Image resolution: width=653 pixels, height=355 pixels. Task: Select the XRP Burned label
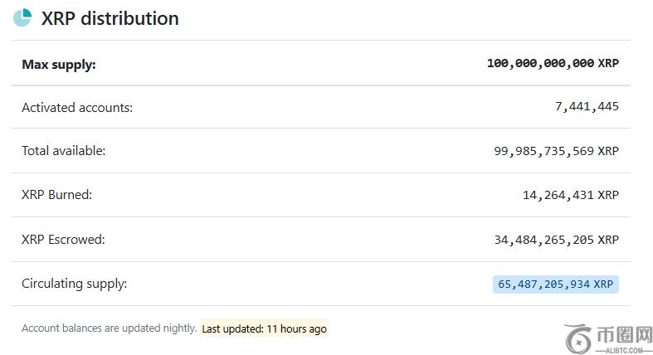[x=56, y=195]
